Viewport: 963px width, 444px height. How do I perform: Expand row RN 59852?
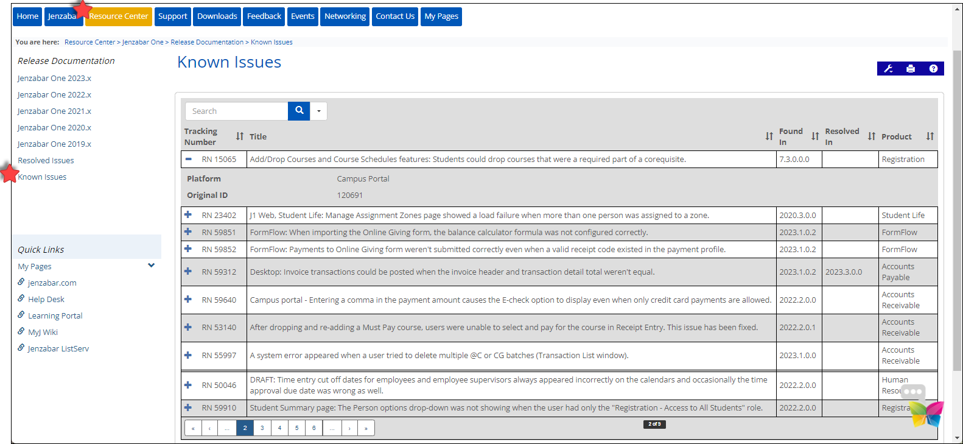[188, 249]
